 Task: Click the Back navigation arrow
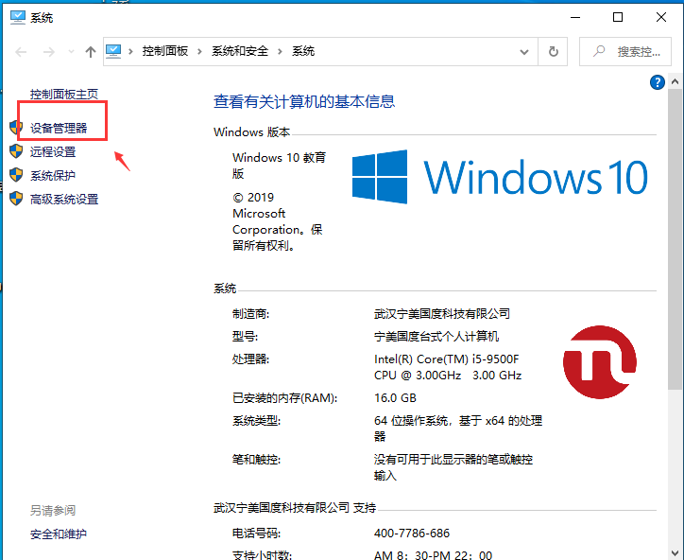point(21,52)
